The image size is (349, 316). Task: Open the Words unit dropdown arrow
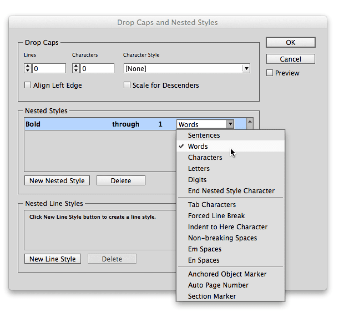pyautogui.click(x=230, y=124)
